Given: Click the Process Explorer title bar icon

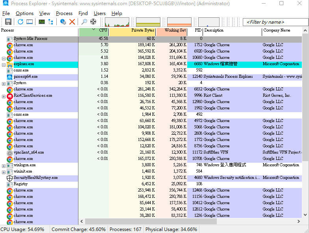Looking at the screenshot, I should (x=6, y=3).
